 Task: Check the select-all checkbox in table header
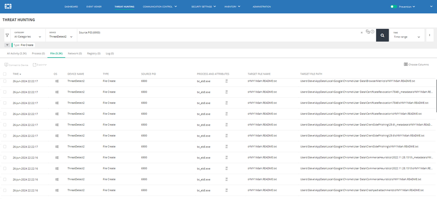[5, 74]
